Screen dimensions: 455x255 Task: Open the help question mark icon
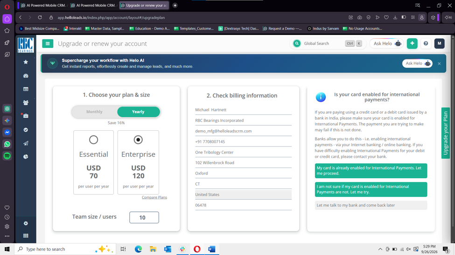tap(426, 43)
